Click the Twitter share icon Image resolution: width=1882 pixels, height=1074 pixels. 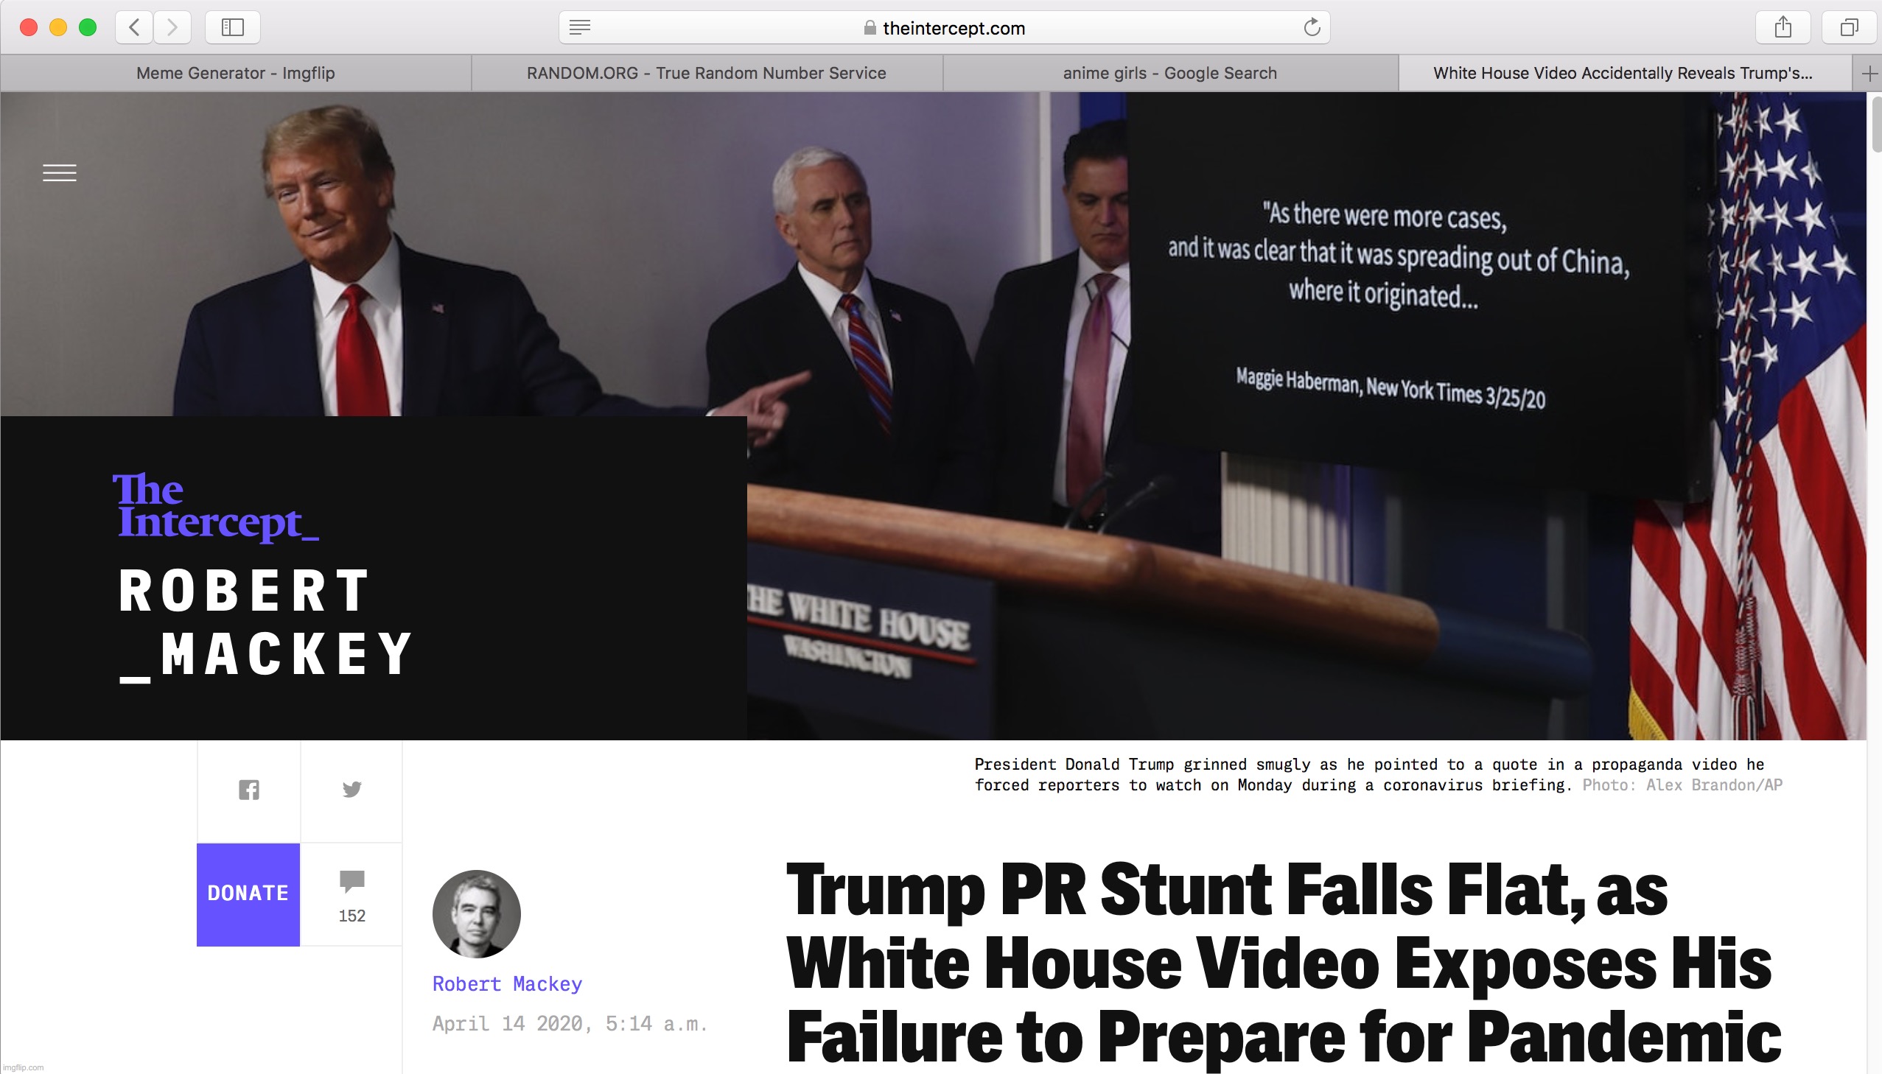click(x=351, y=788)
